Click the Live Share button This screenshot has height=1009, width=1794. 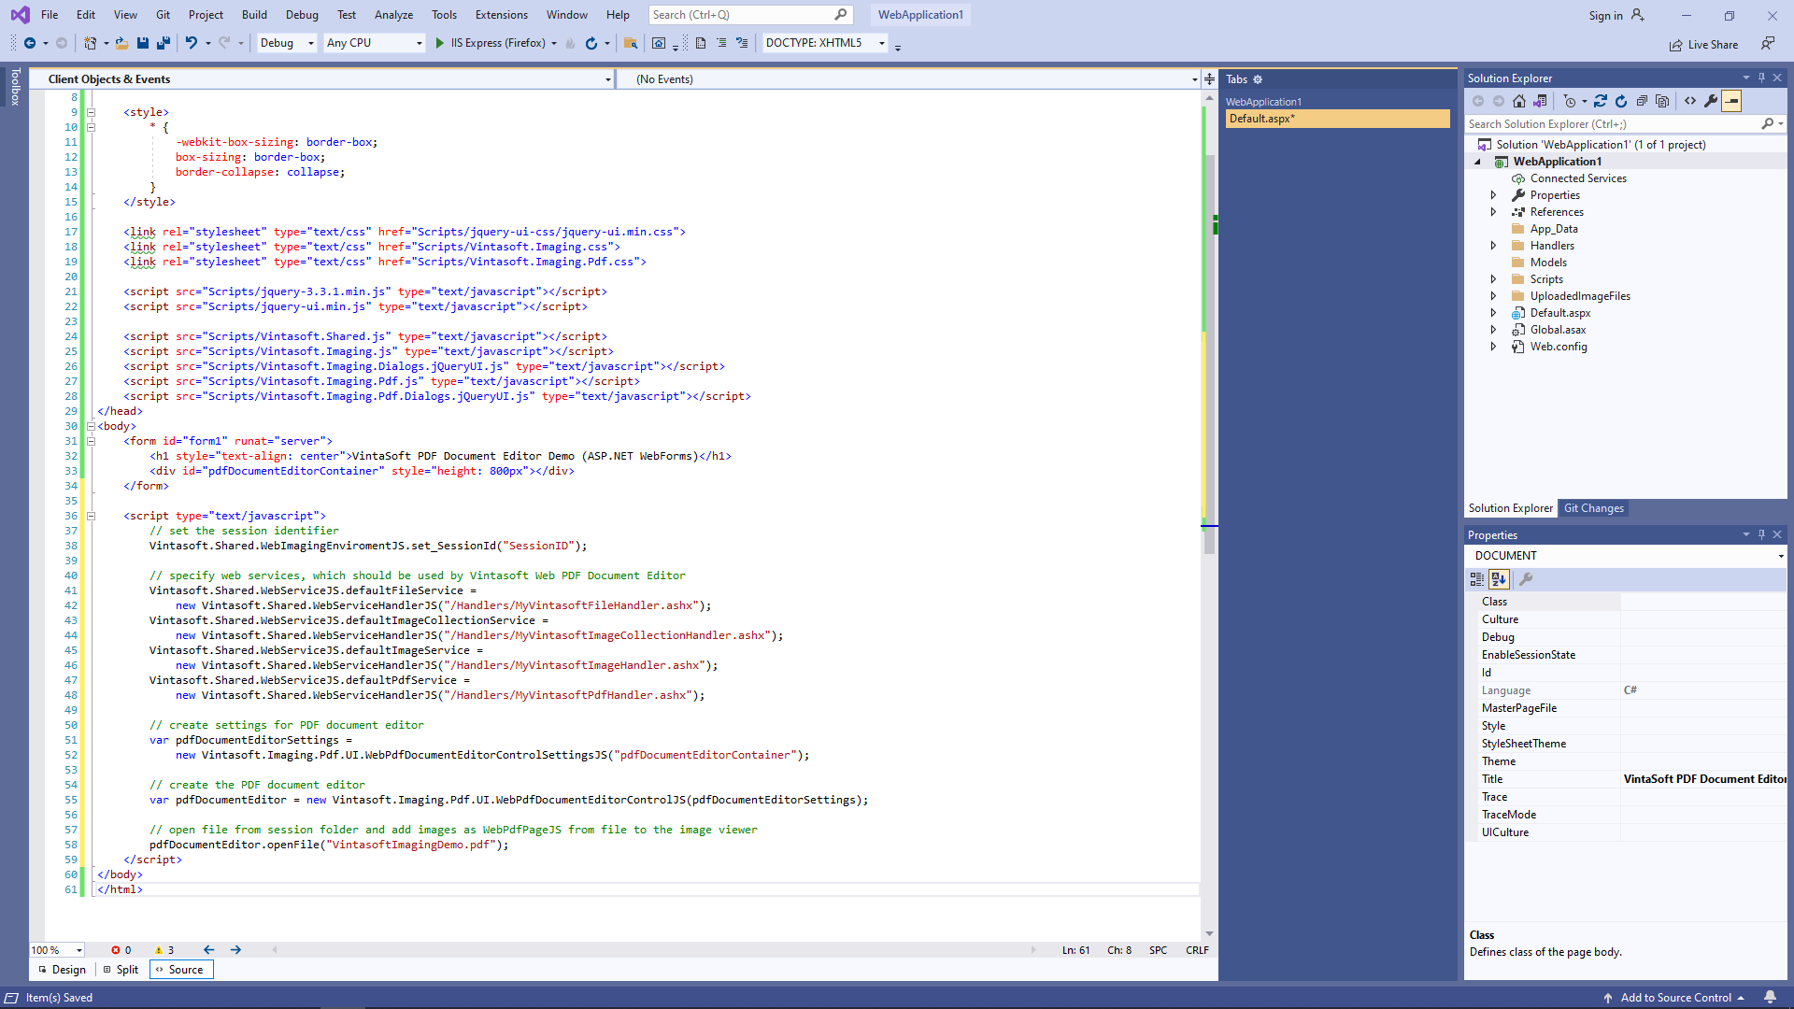pyautogui.click(x=1704, y=45)
